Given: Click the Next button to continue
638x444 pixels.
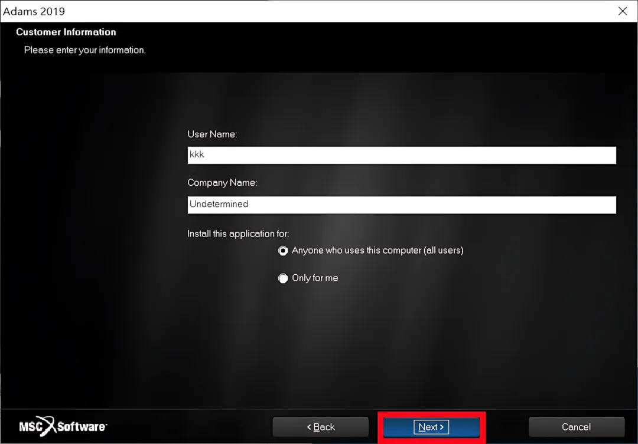Looking at the screenshot, I should 431,427.
